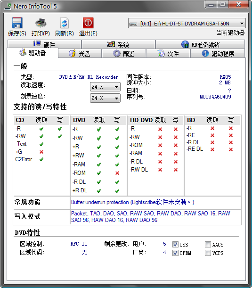Click the HD DVD -RAM read X mark

(x=160, y=154)
